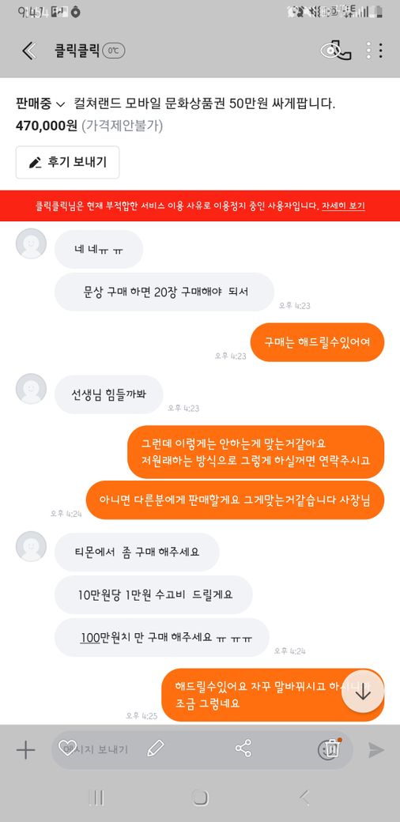Jump to latest with down-arrow button

[363, 692]
